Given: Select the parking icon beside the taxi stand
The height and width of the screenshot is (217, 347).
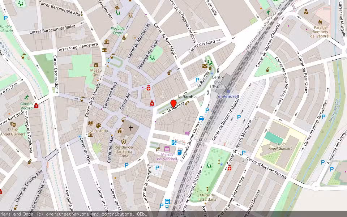Looking at the screenshot, I should (x=207, y=110).
